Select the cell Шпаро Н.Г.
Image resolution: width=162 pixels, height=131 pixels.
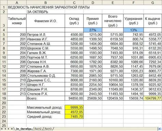click(45, 85)
